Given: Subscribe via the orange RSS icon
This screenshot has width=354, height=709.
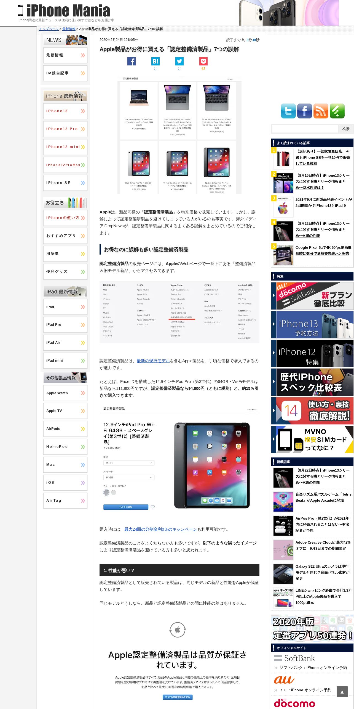Looking at the screenshot, I should click(x=321, y=111).
